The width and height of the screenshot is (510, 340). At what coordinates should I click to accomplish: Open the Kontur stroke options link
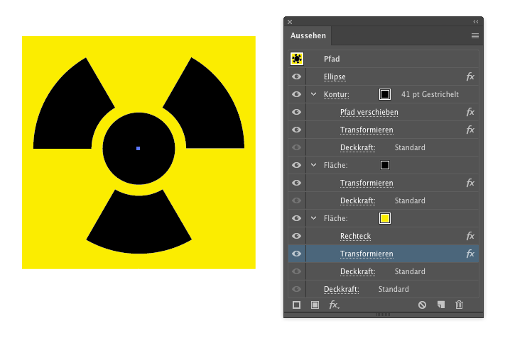coord(336,95)
